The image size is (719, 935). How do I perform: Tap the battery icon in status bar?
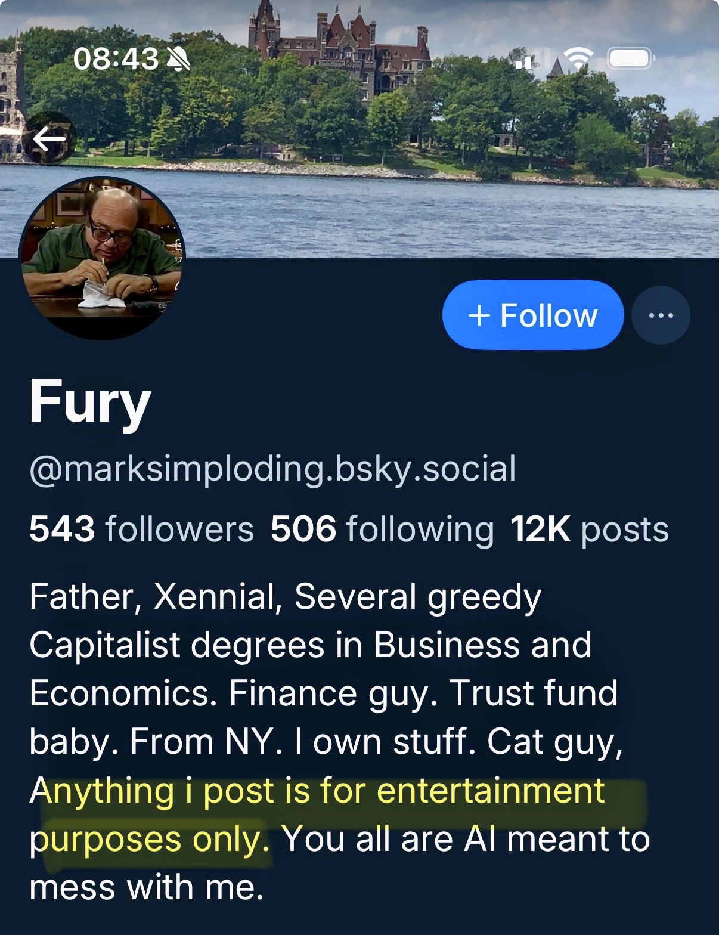pos(630,58)
